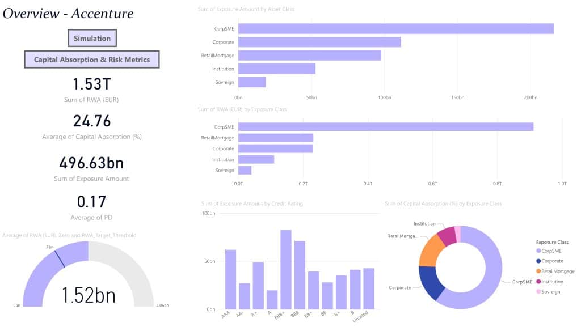Click the dark blue Corporate donut slice
Image resolution: width=581 pixels, height=331 pixels.
click(x=431, y=282)
